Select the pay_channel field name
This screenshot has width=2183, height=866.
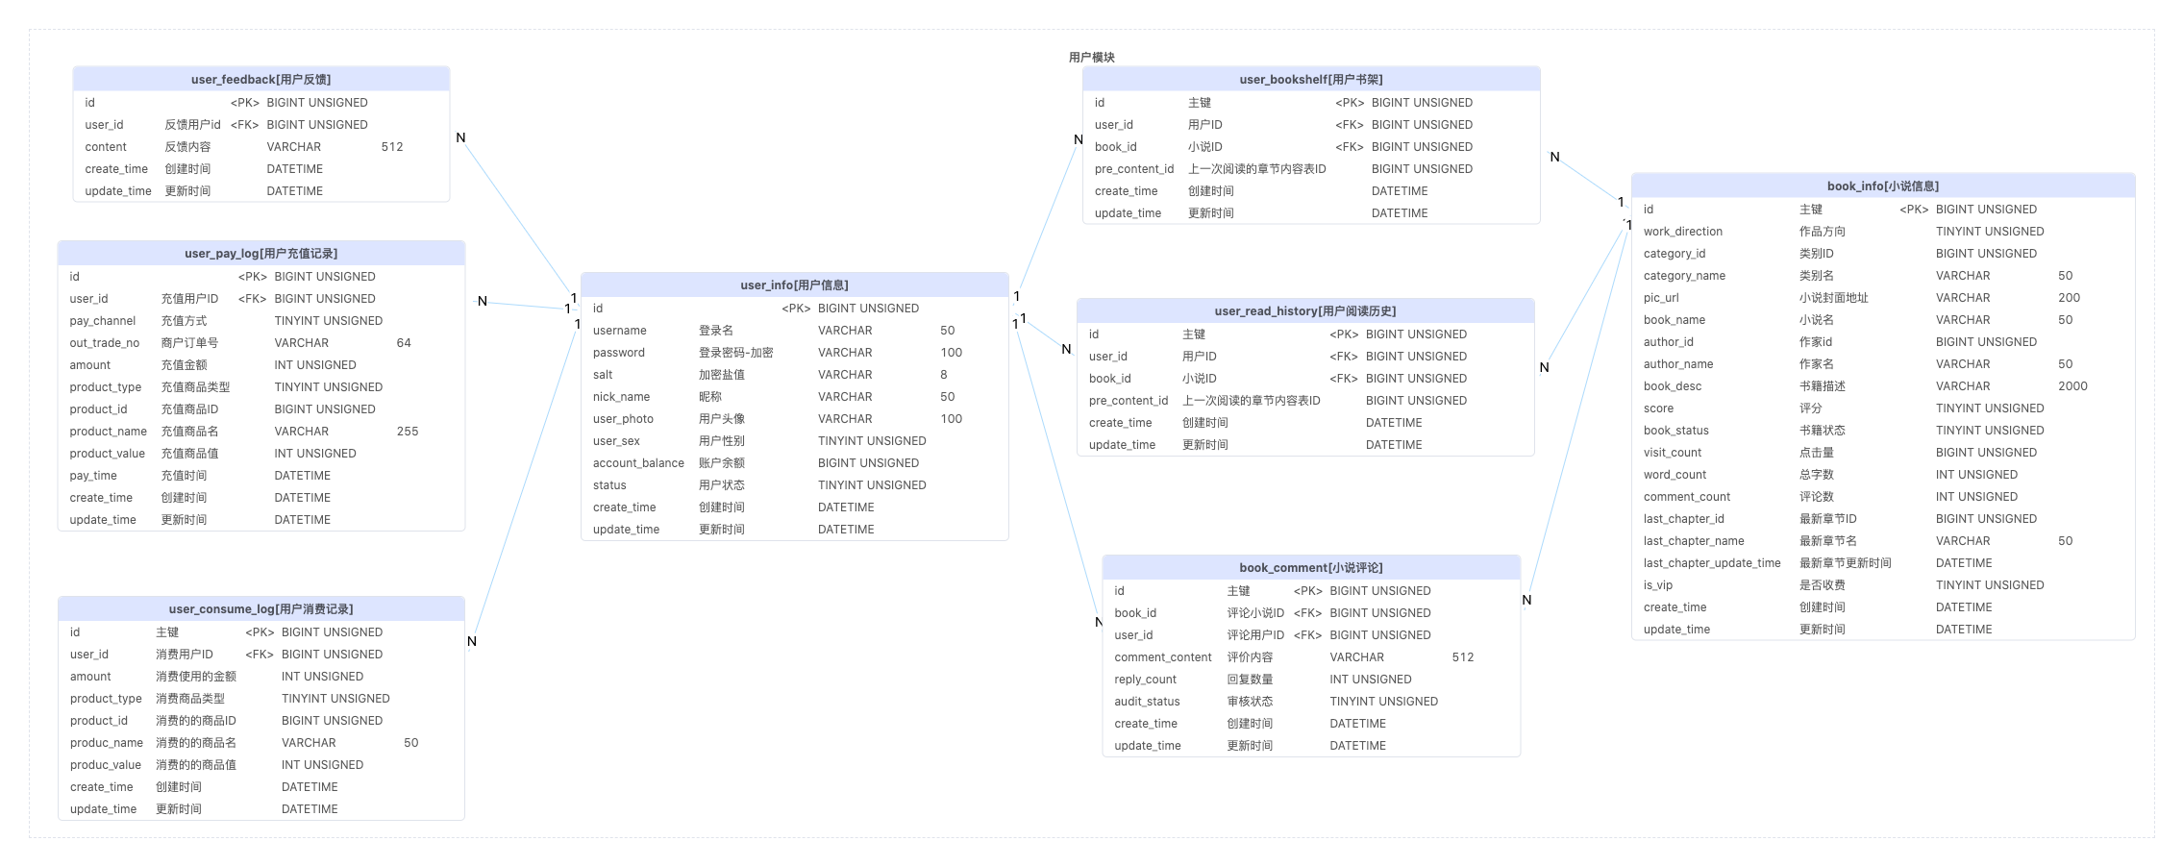[x=103, y=321]
